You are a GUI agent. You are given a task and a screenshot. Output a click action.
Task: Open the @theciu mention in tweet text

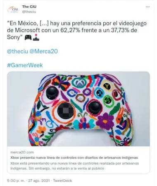pyautogui.click(x=17, y=51)
